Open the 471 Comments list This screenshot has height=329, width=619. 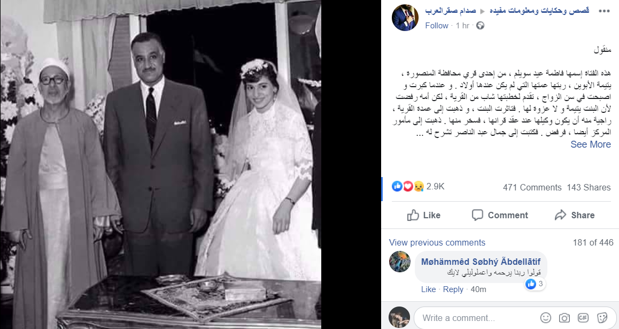point(532,188)
